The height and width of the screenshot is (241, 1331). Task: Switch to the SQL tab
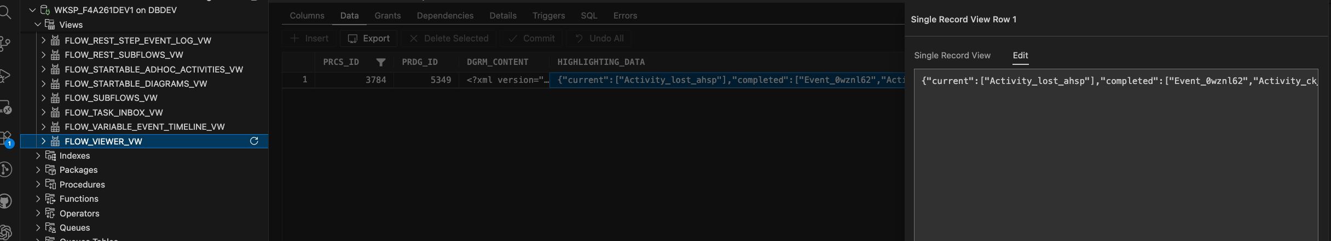(x=588, y=15)
